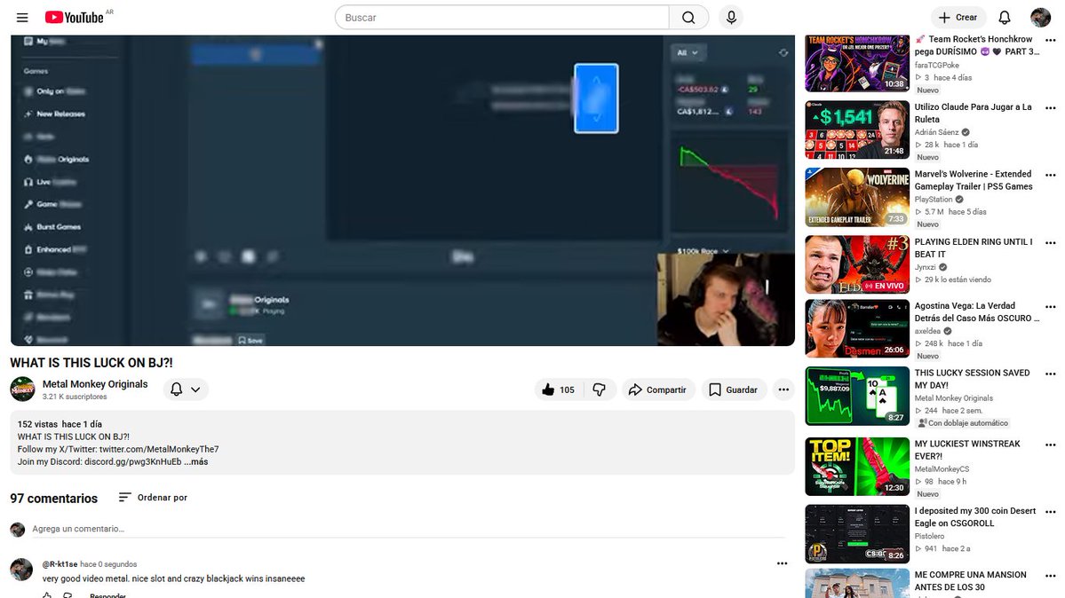Image resolution: width=1065 pixels, height=598 pixels.
Task: Open ME COMPRE UNA MANSION video title
Action: (970, 581)
